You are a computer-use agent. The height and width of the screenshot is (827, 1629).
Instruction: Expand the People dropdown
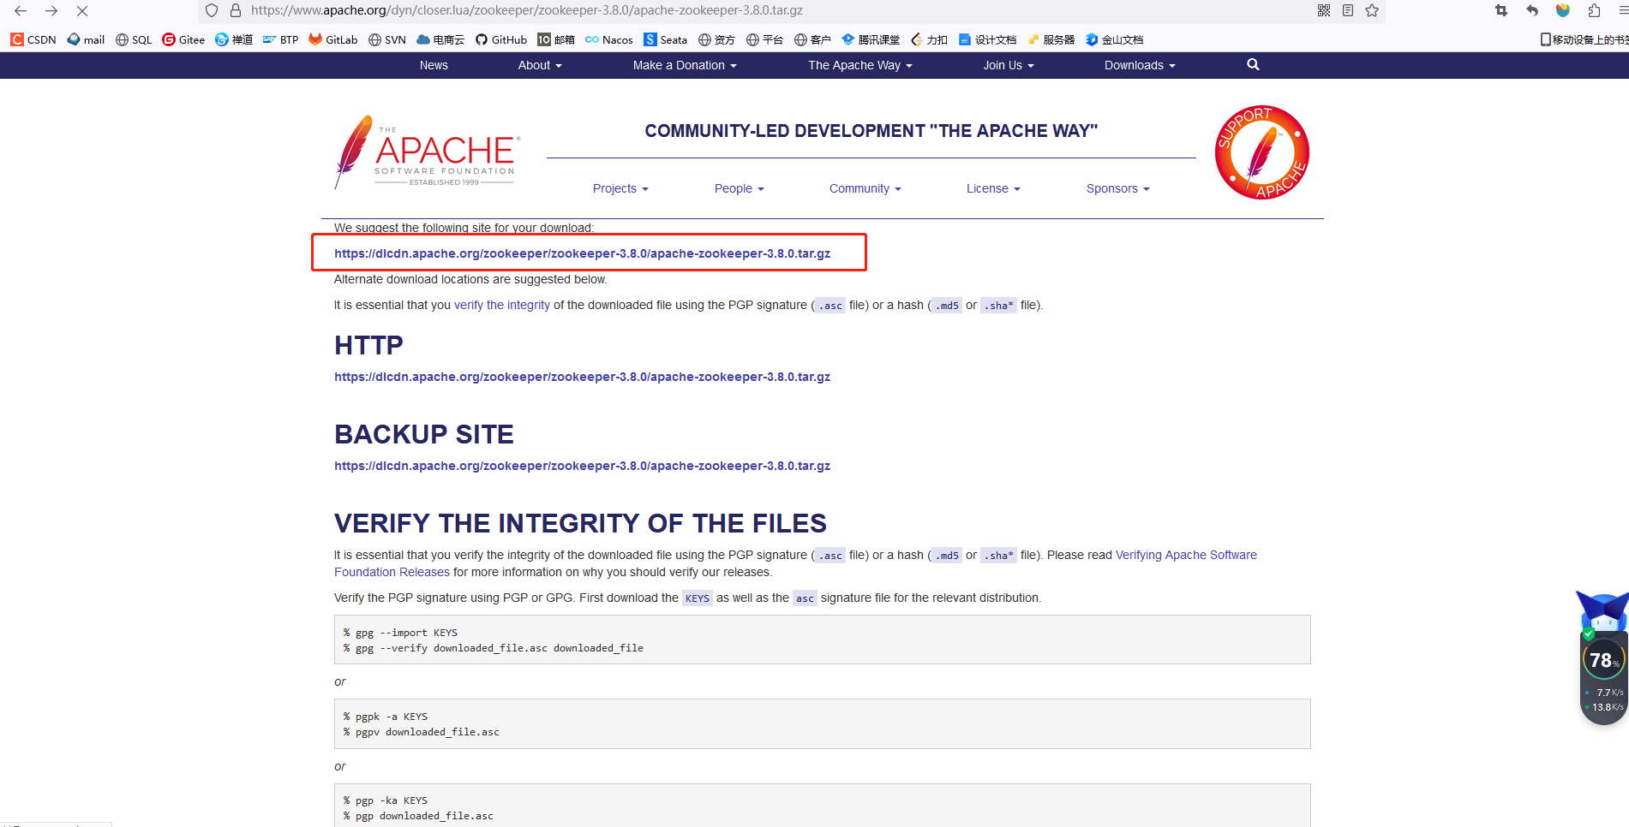740,188
